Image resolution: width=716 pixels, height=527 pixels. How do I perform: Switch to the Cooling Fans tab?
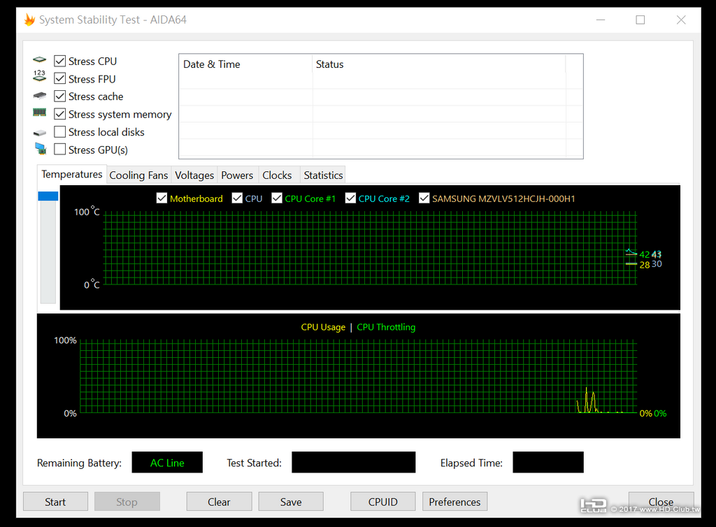[139, 175]
